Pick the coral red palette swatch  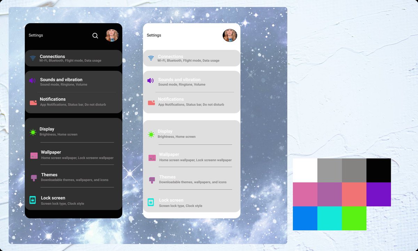354,195
